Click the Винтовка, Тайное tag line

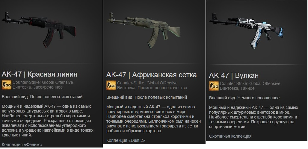point(237,89)
